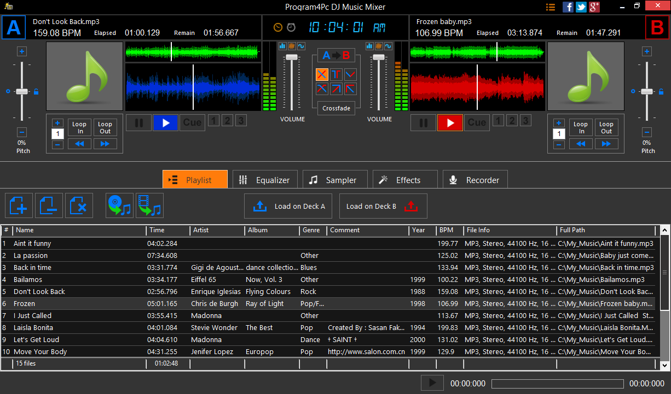The width and height of the screenshot is (671, 394).
Task: Select the Bailamos track in playlist
Action: 27,280
